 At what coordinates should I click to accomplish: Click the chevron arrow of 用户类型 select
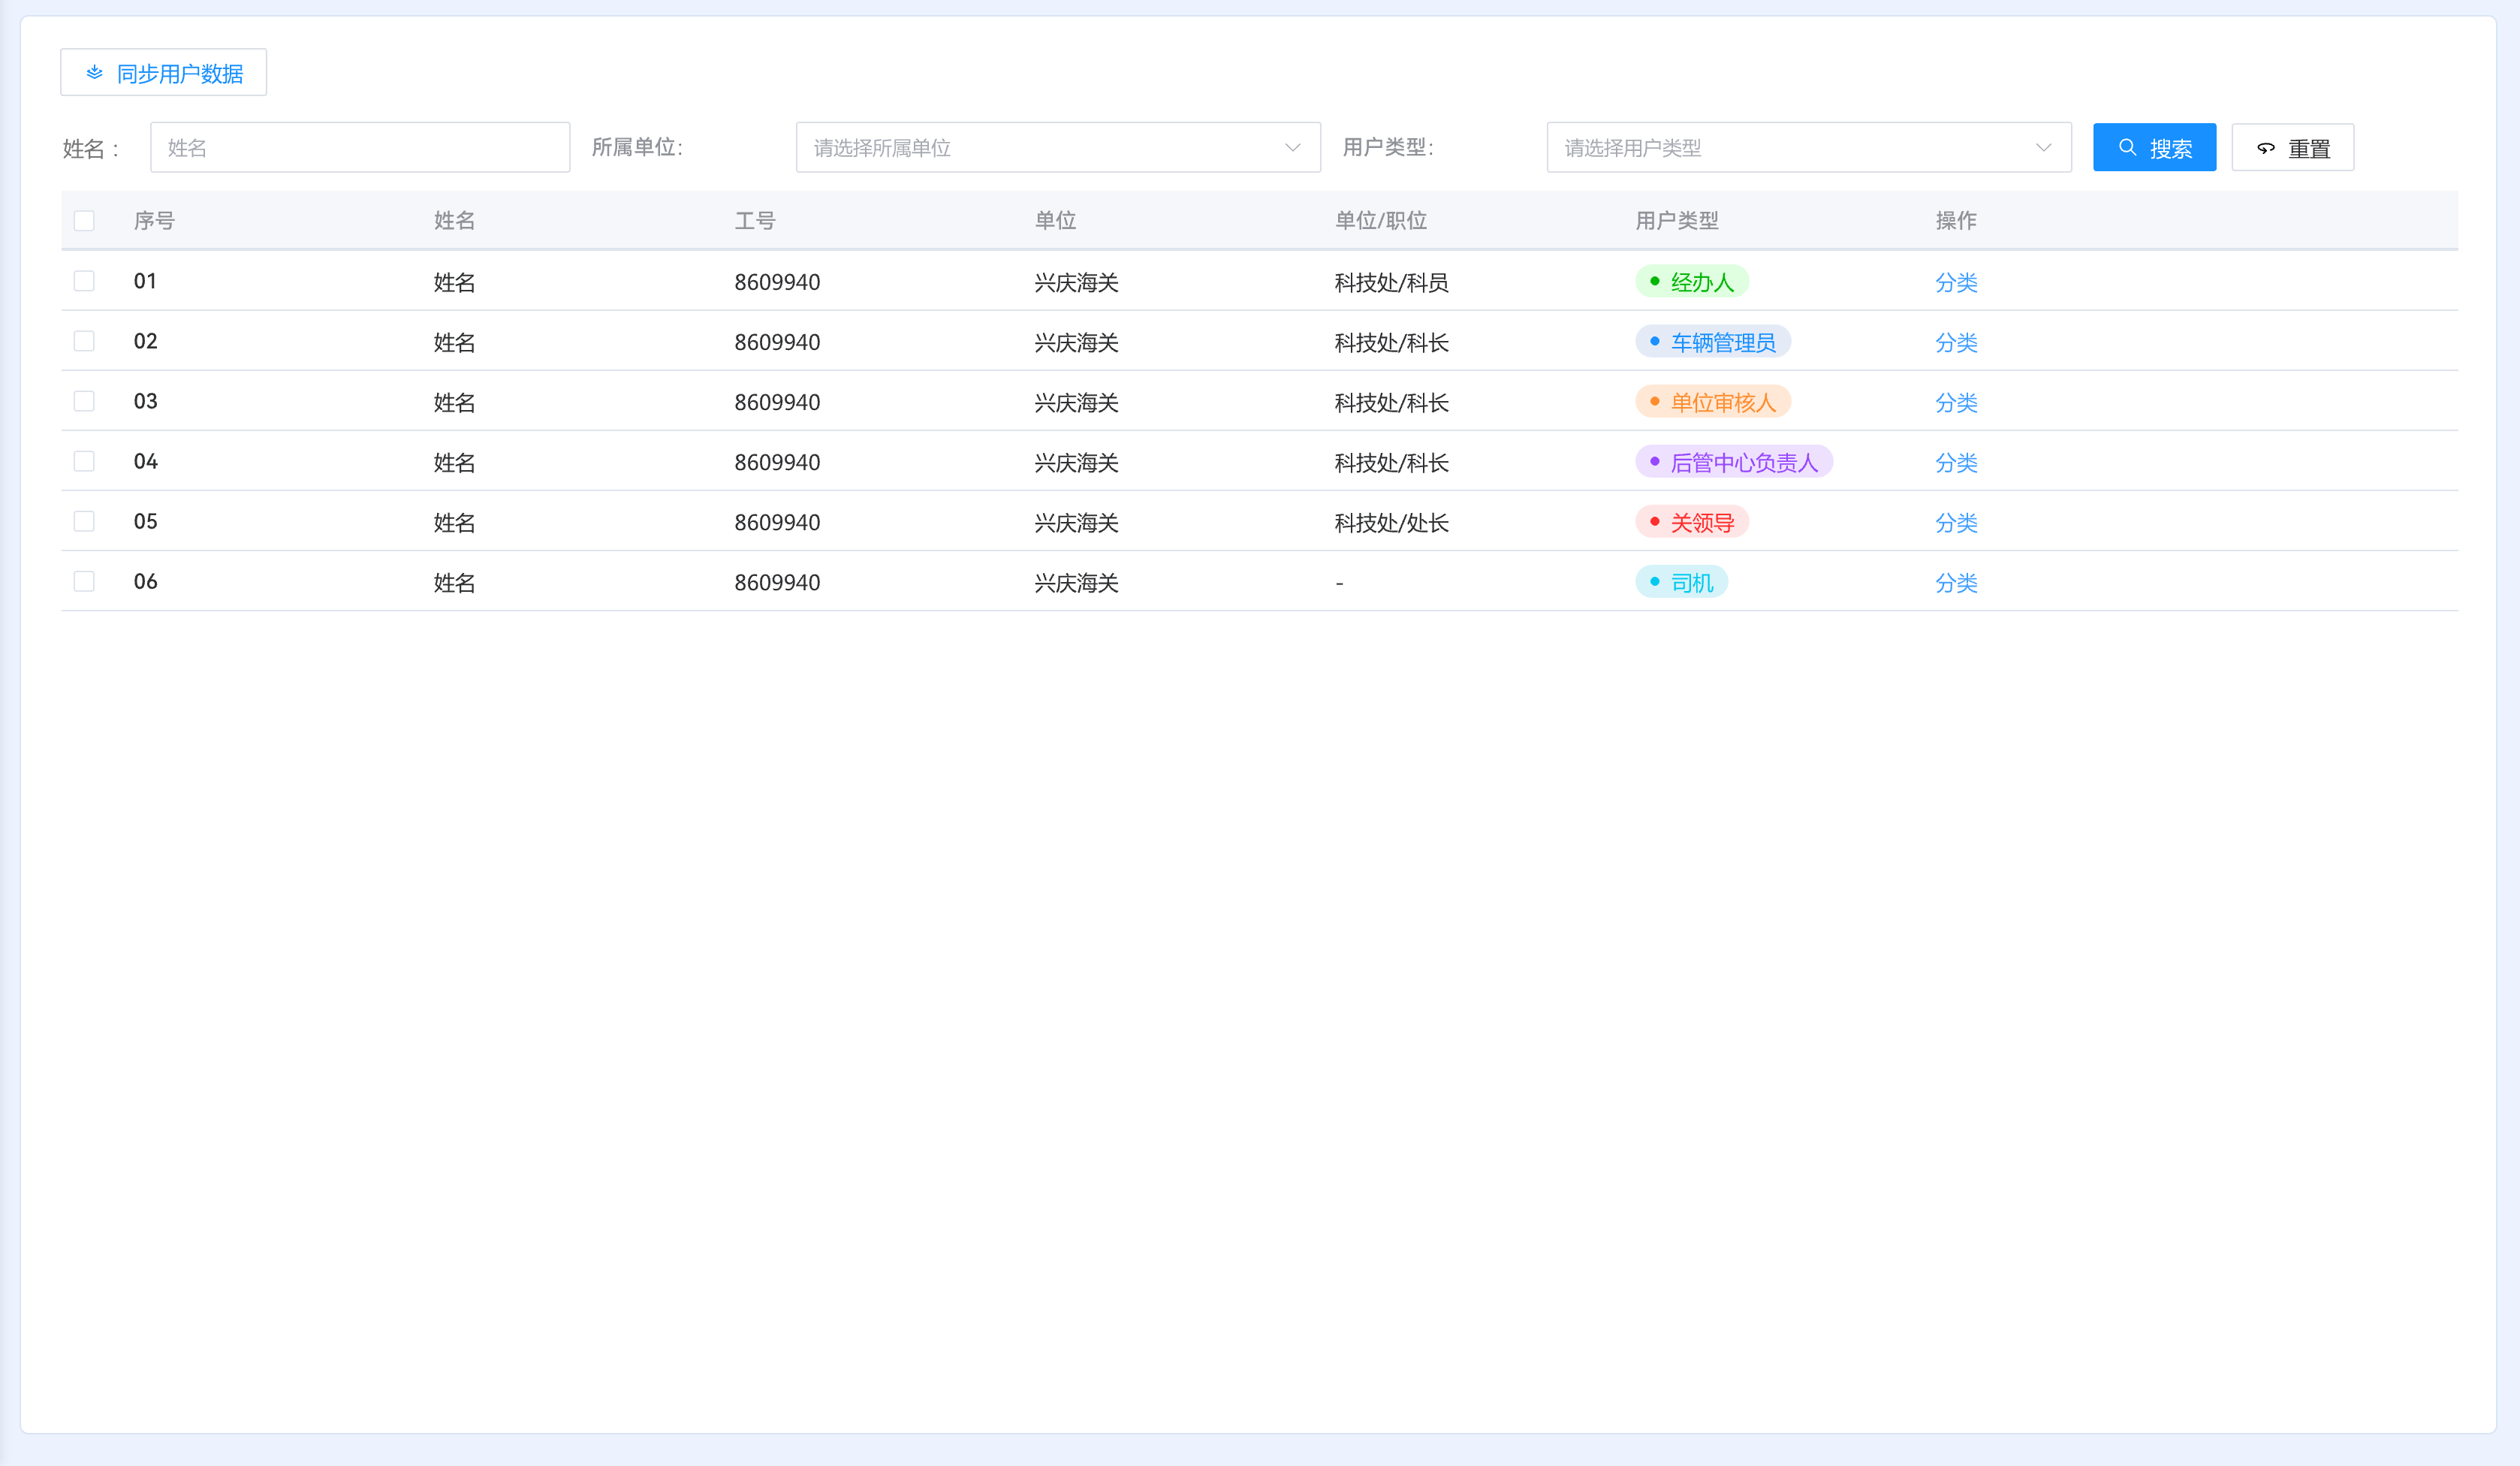2043,148
